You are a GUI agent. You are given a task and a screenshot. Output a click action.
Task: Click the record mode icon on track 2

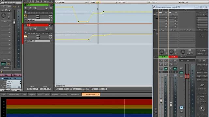51,29
